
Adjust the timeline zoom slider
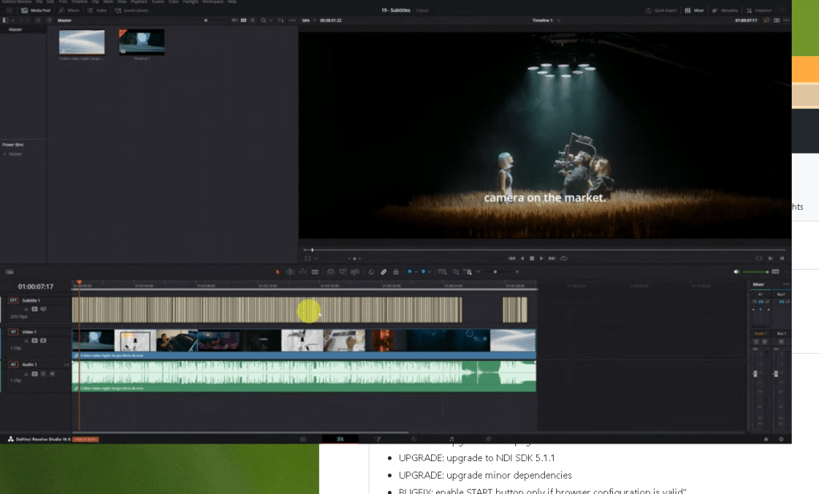tap(497, 271)
